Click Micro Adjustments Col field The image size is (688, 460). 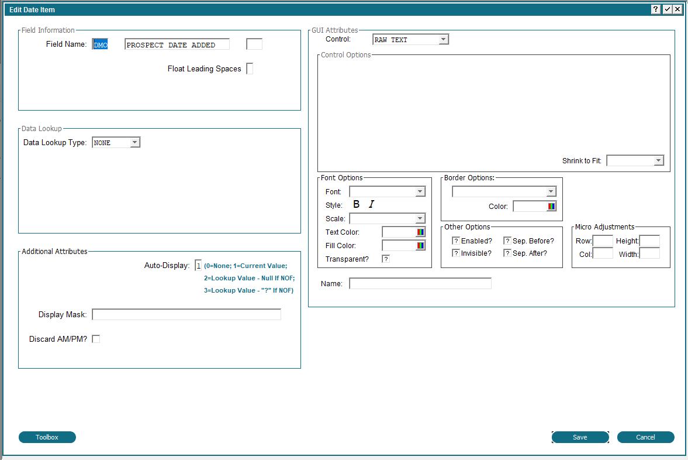pos(603,253)
